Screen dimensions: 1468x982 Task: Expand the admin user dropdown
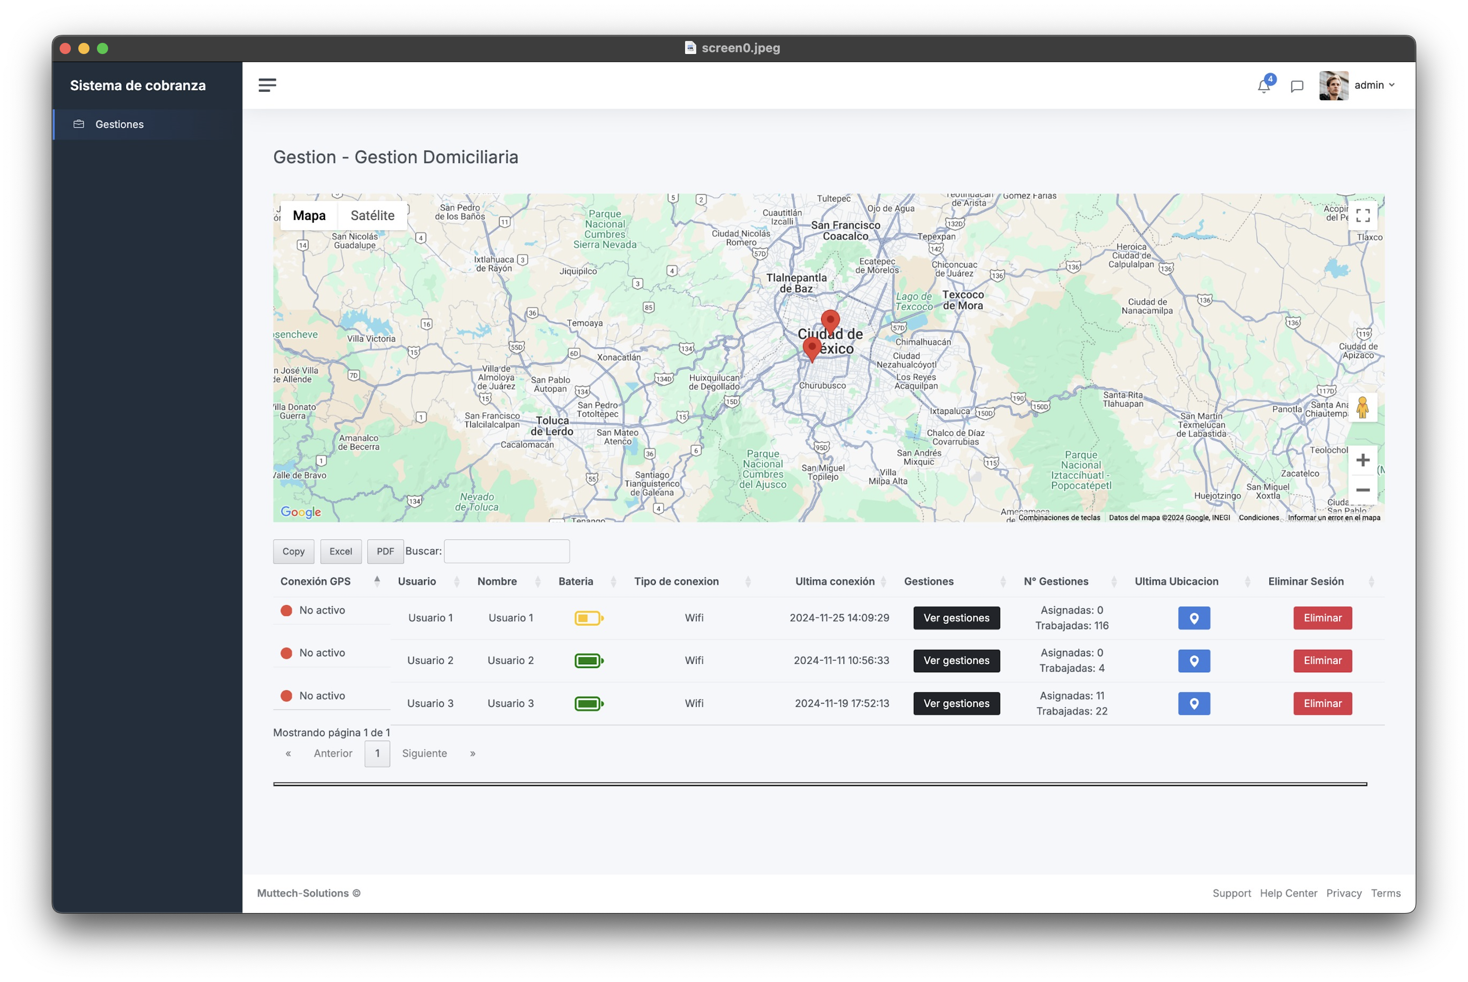(x=1375, y=85)
